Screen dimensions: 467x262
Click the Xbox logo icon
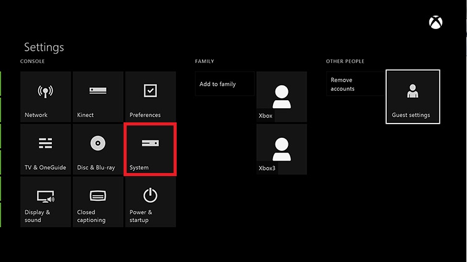pos(435,22)
